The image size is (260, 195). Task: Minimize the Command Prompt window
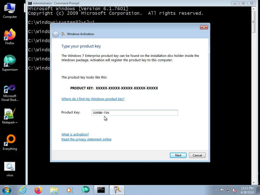coord(235,3)
